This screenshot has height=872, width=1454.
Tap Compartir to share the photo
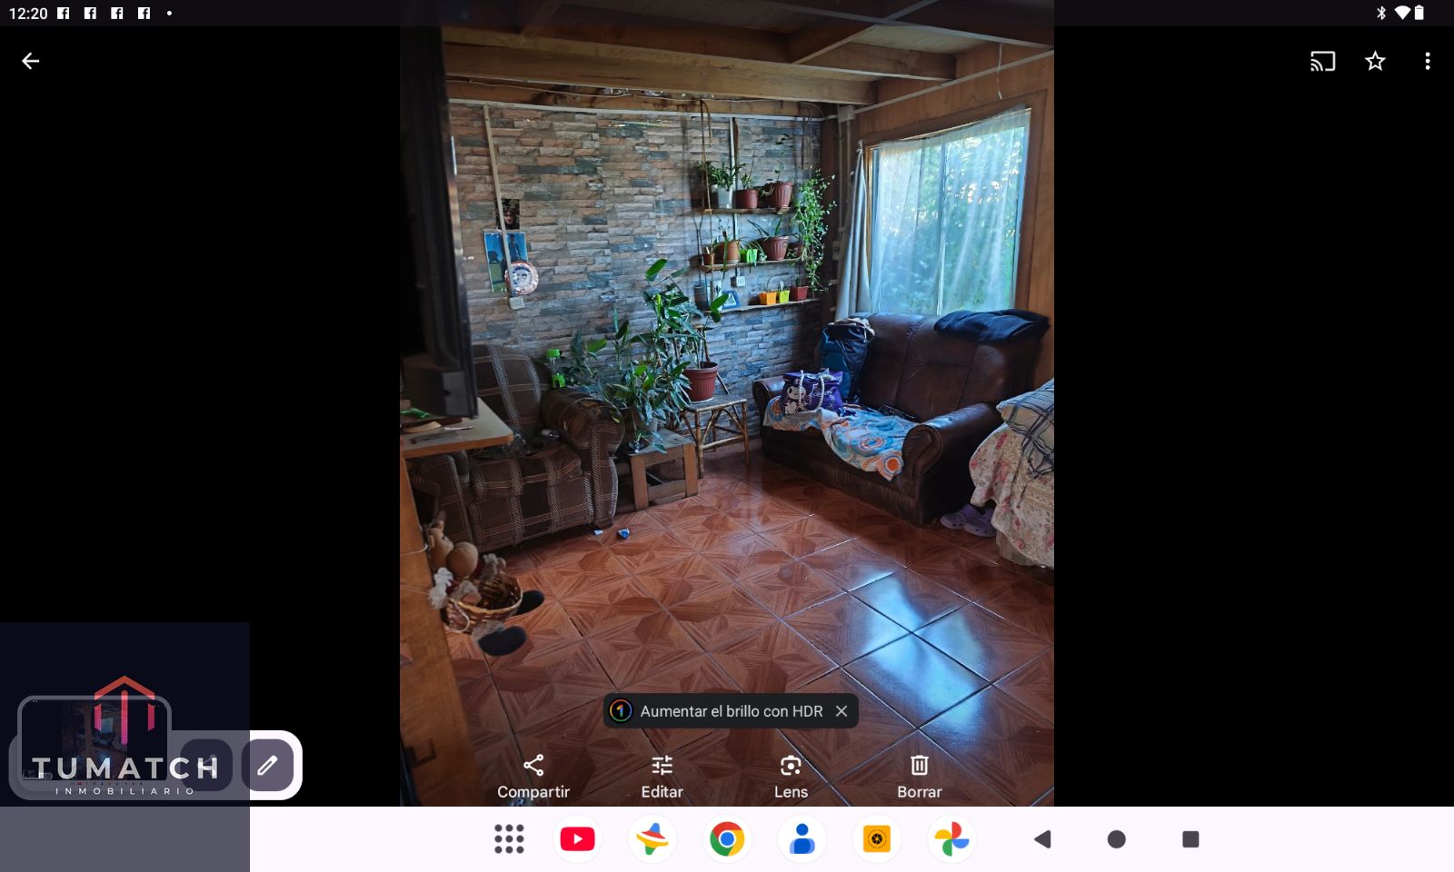pos(533,777)
